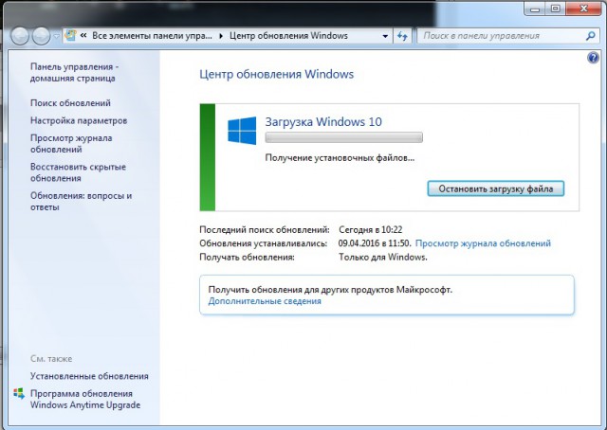Expand address bar previous locations dropdown
This screenshot has width=607, height=430.
click(x=385, y=36)
